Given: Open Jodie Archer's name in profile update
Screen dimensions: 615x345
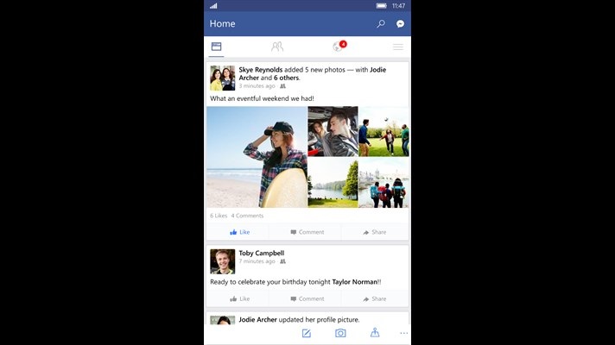Looking at the screenshot, I should coord(257,319).
